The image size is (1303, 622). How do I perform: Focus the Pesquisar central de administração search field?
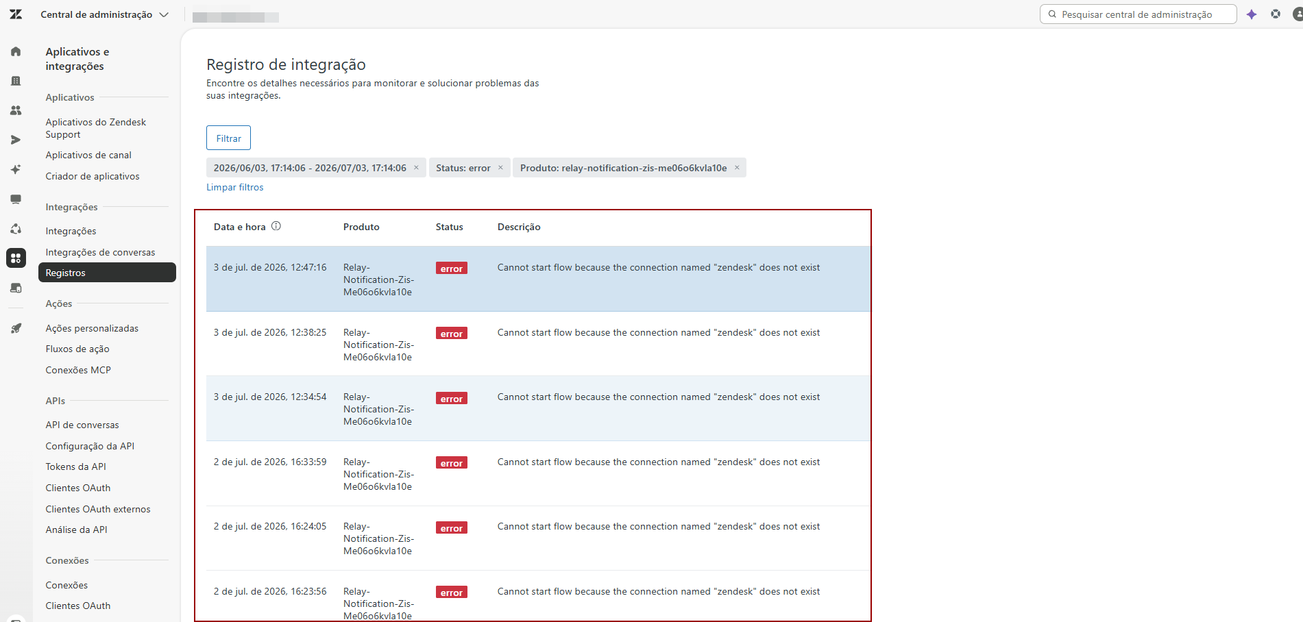[1138, 14]
